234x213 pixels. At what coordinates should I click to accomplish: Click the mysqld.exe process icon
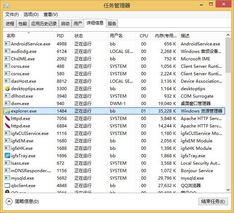[x=7, y=178]
